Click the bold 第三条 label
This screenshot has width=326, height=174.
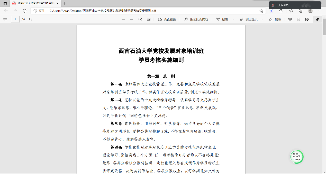coord(116,124)
